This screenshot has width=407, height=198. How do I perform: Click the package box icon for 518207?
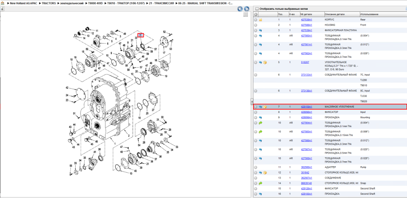point(265,62)
